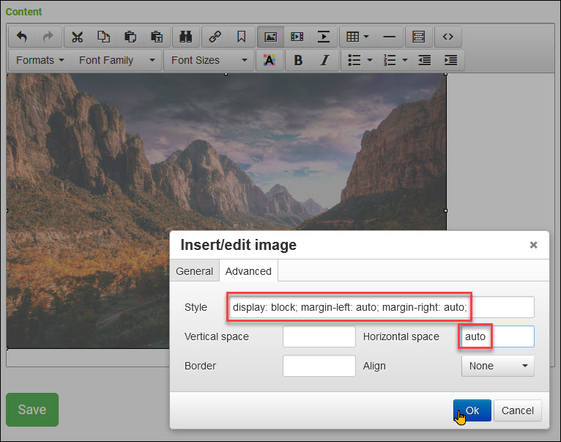Click the Undo arrow icon
561x442 pixels.
[22, 37]
